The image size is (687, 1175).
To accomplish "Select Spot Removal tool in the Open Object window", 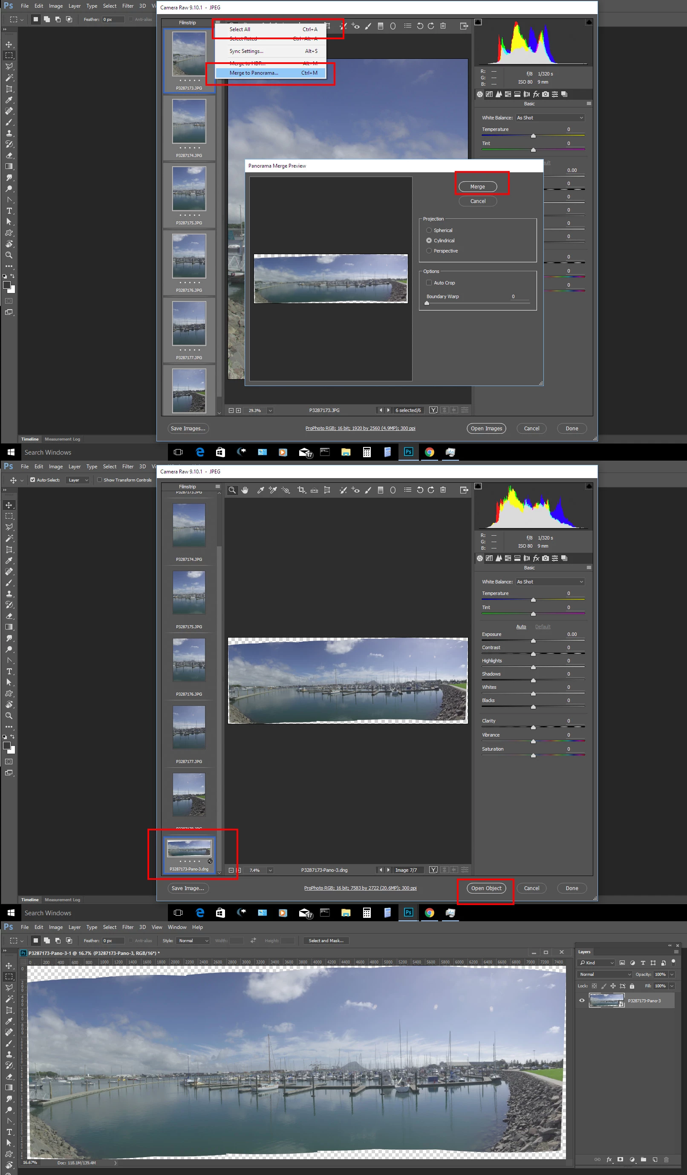I will tap(343, 490).
